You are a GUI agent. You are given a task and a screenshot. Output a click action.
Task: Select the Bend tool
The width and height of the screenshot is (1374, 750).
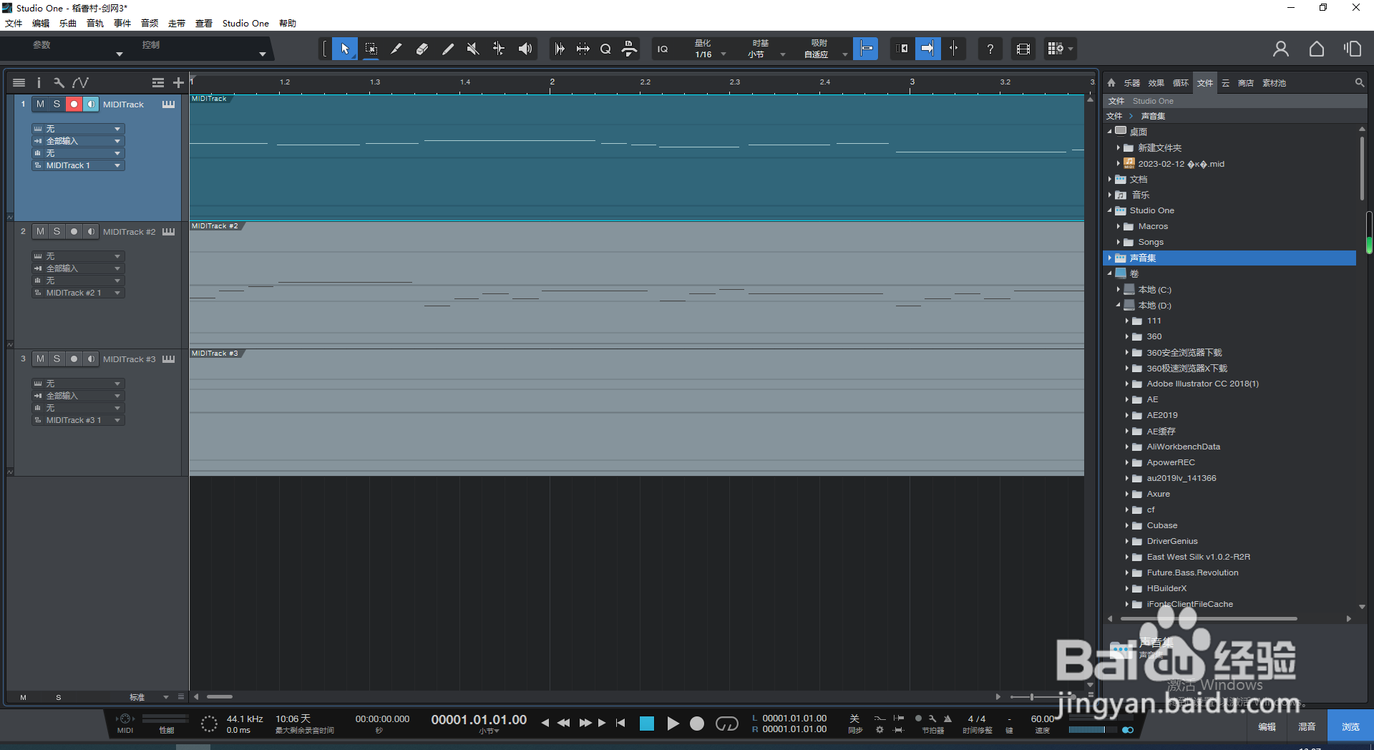(x=498, y=49)
